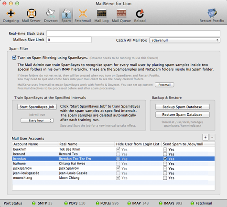Select the bernard account name
Viewport: 227px width, 207px height.
click(19, 154)
